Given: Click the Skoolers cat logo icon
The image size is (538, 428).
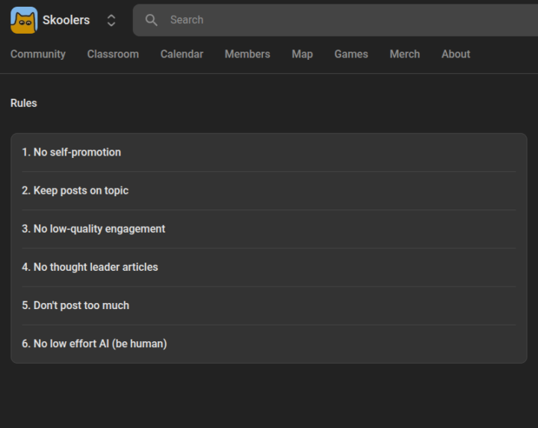Looking at the screenshot, I should click(x=24, y=20).
